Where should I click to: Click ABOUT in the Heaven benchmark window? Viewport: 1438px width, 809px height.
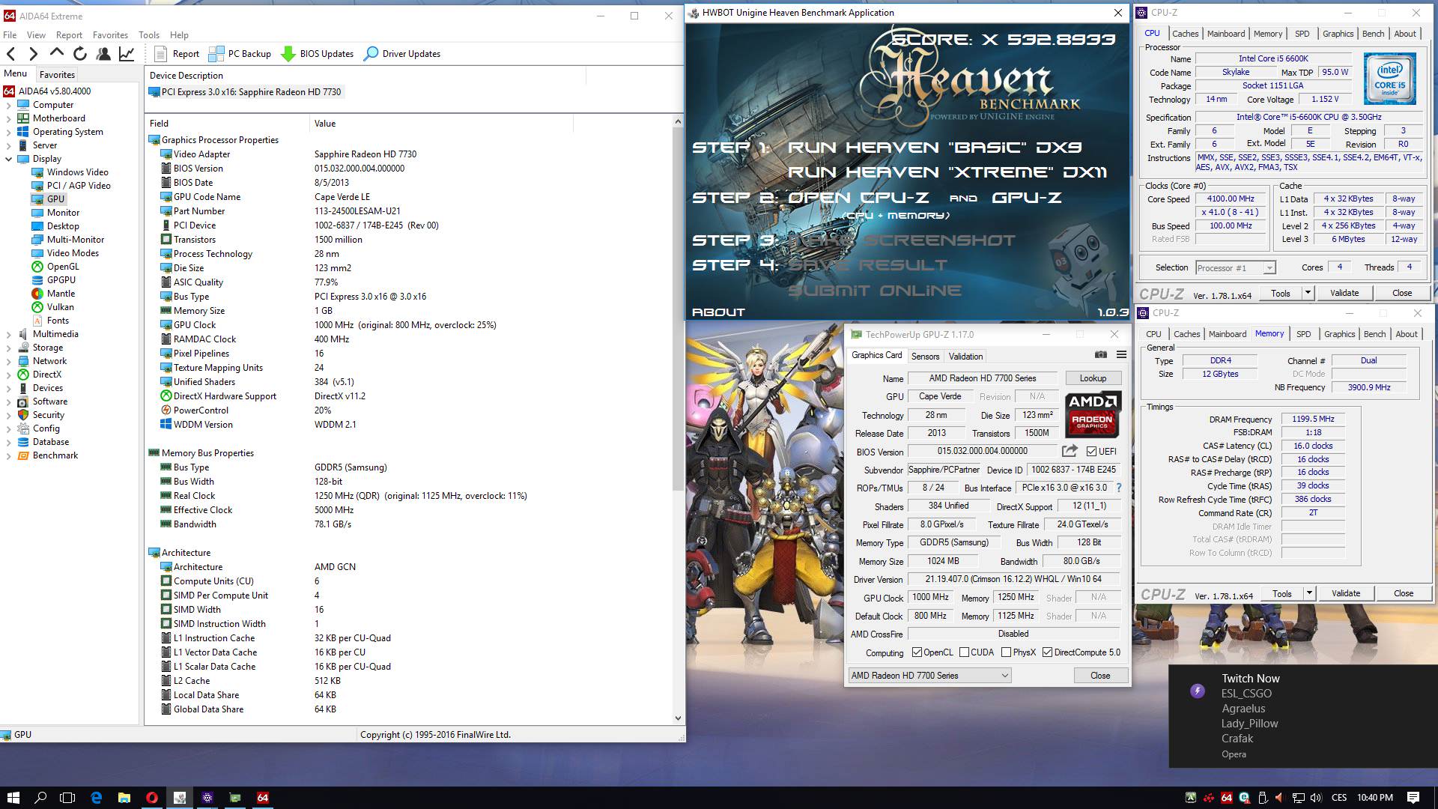pos(718,312)
